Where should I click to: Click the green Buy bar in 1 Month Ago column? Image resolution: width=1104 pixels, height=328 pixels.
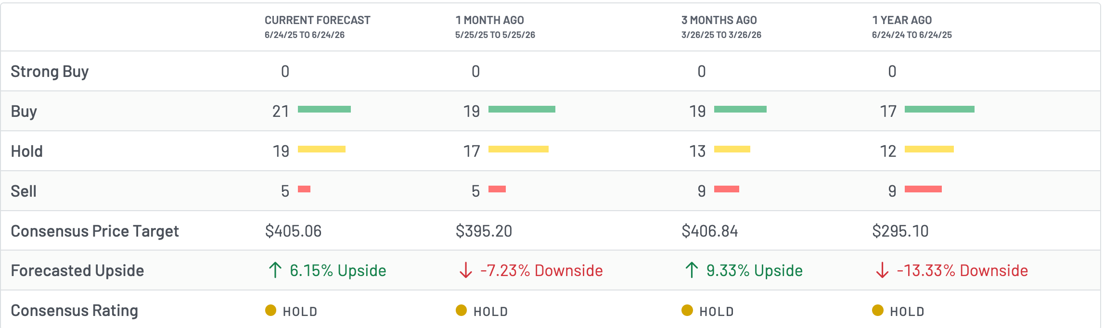(522, 109)
